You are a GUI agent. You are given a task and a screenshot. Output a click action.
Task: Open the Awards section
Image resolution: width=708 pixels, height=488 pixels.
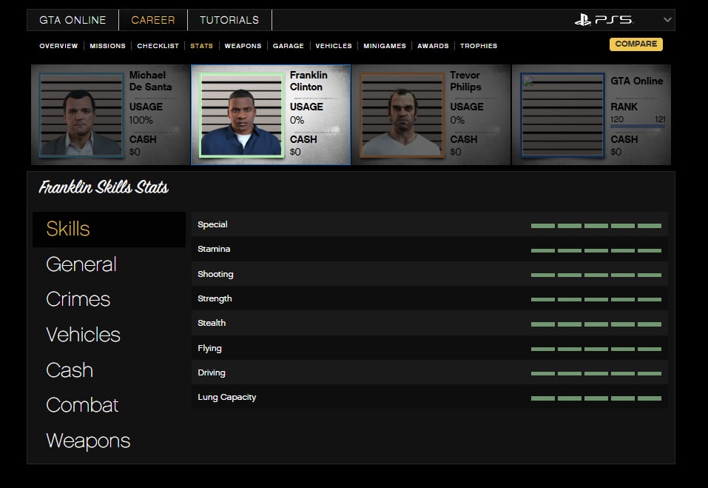(x=433, y=46)
